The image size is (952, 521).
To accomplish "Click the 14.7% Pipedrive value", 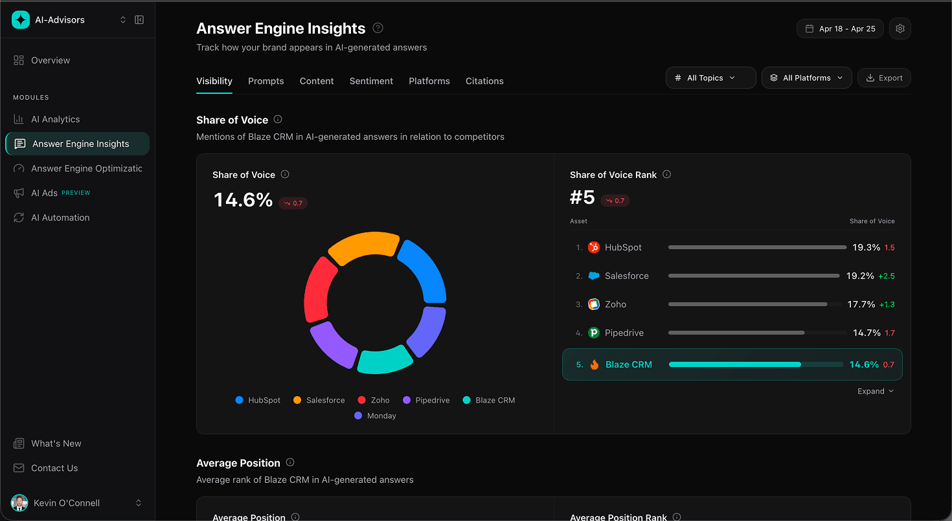I will point(867,333).
